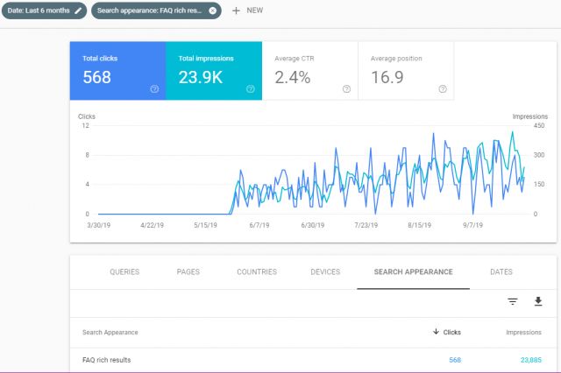Screen dimensions: 561x373
Task: Click the down arrow sort icon beside Clicks
Action: pos(436,332)
